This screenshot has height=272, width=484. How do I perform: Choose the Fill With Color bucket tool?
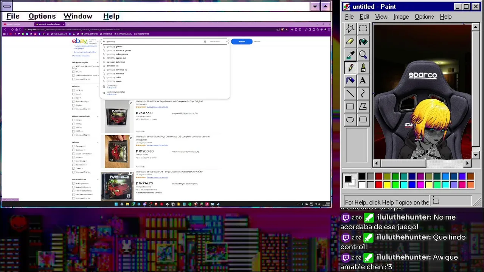point(363,42)
